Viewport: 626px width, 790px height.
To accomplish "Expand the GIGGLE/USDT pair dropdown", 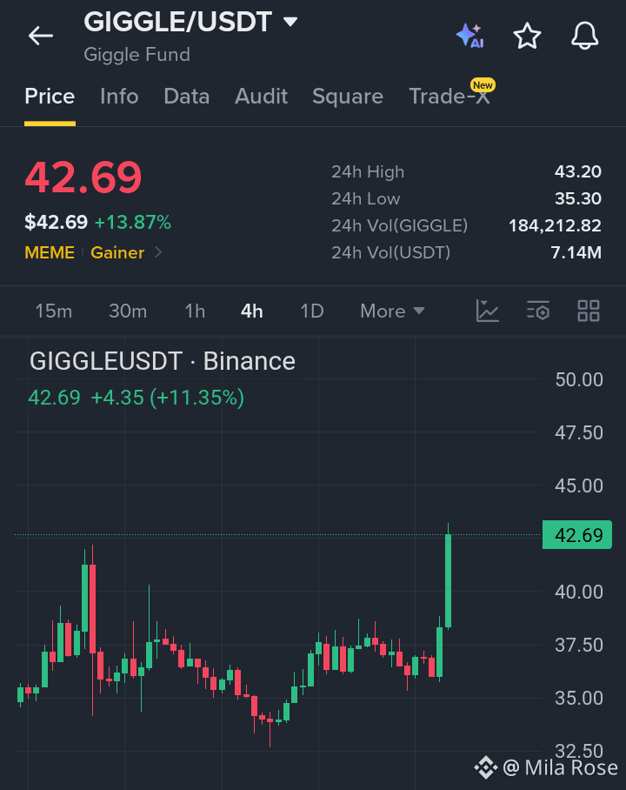I will 290,22.
